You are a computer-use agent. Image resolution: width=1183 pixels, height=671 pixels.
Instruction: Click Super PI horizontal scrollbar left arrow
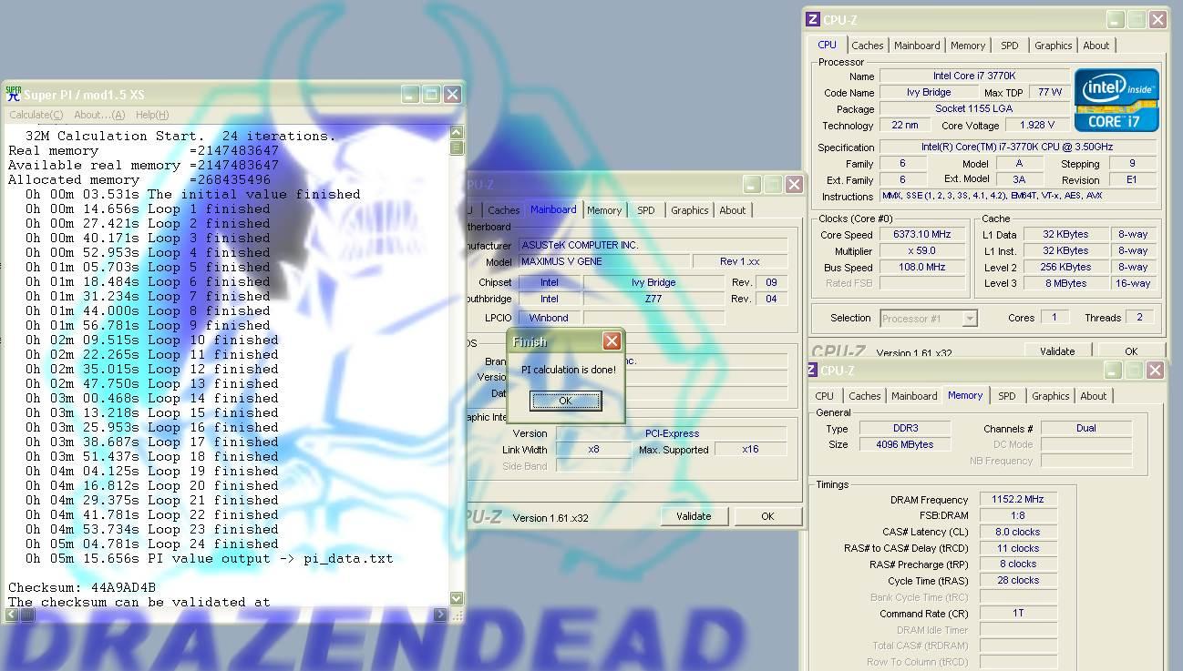pos(11,615)
